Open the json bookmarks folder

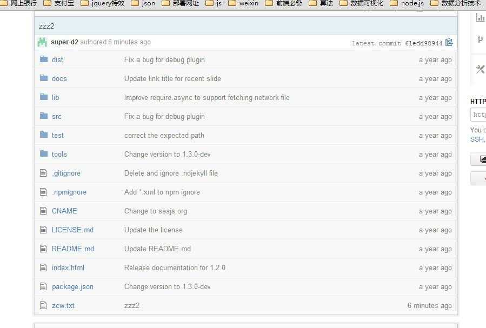coord(143,3)
